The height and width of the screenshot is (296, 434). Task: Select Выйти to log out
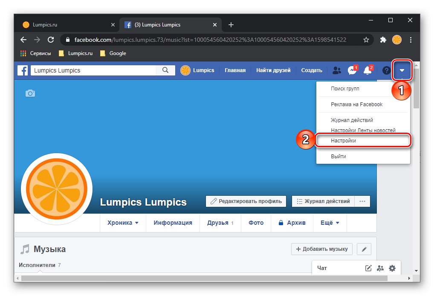[x=338, y=157]
